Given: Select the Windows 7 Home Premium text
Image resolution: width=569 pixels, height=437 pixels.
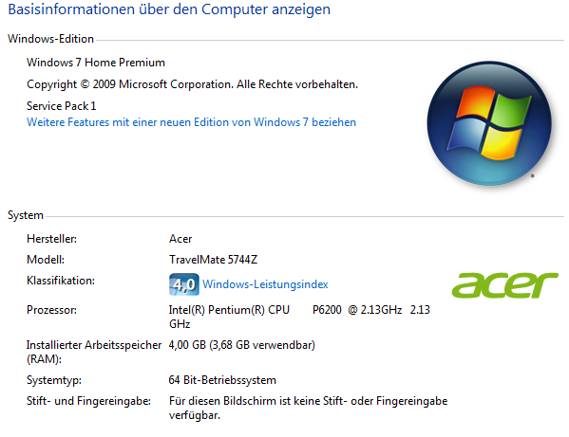Looking at the screenshot, I should (96, 63).
